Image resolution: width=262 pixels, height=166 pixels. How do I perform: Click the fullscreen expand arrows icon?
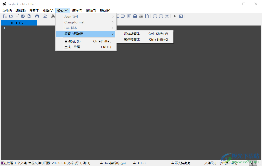167,16
